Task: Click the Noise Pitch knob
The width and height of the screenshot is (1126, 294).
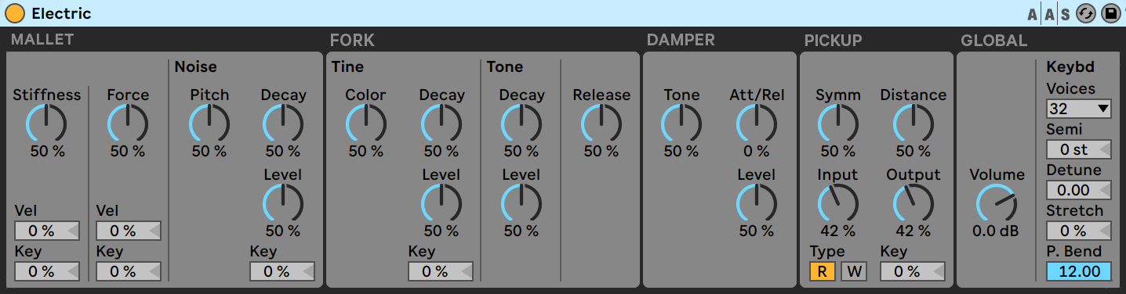Action: [209, 124]
